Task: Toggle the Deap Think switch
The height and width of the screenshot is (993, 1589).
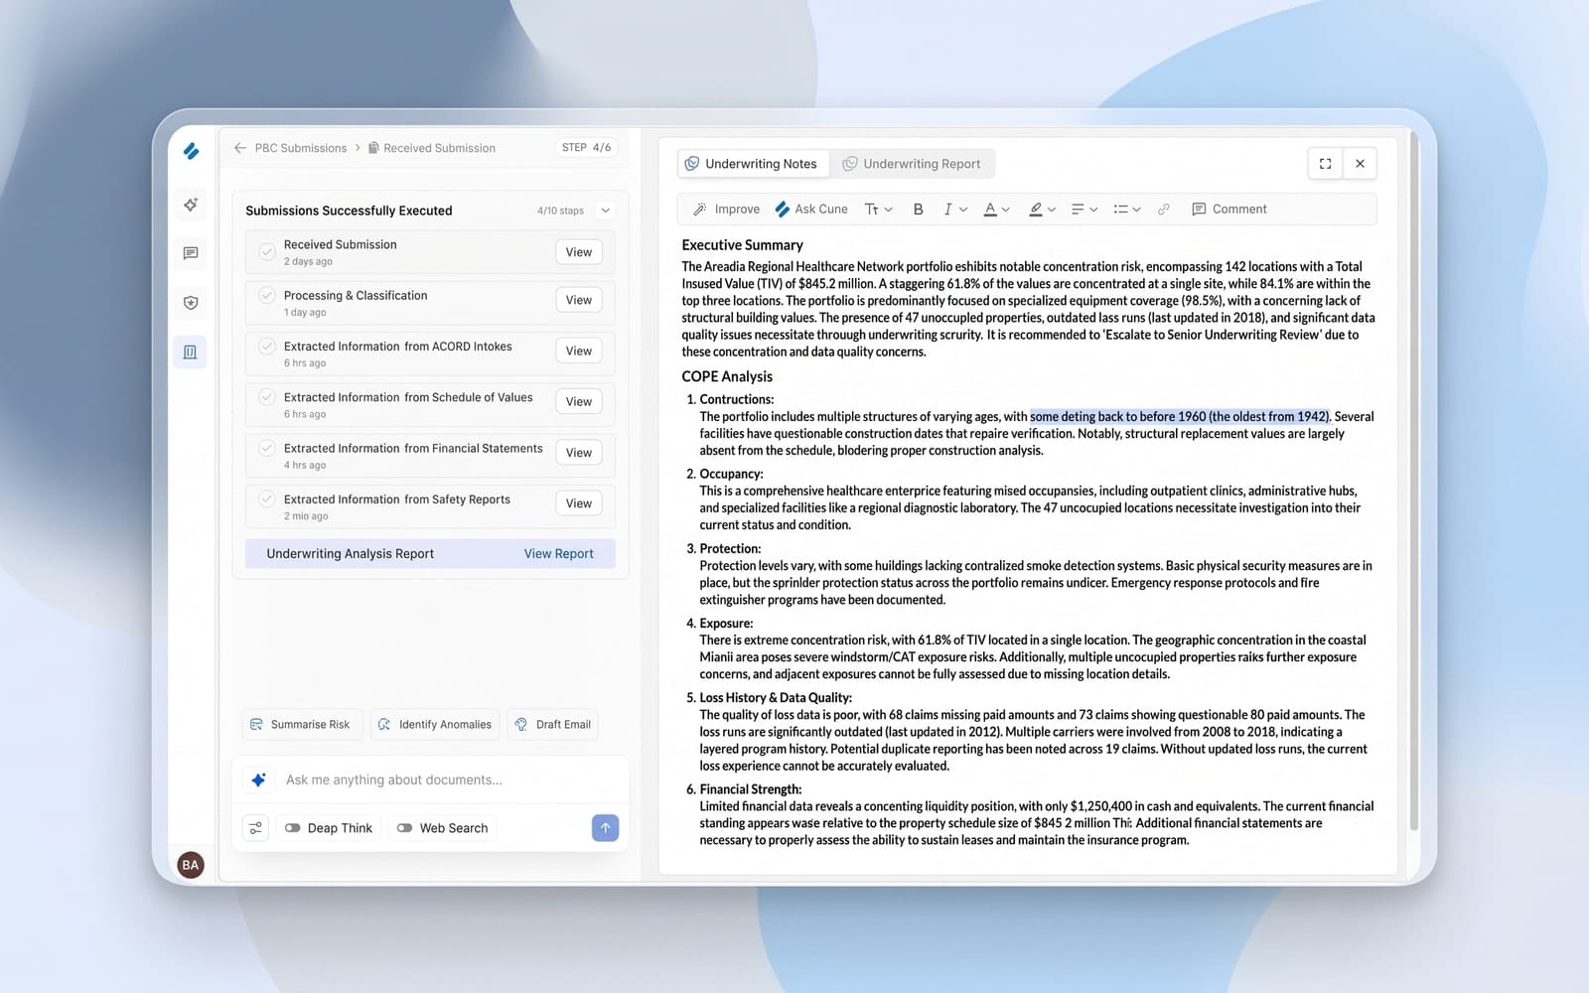Action: tap(292, 828)
